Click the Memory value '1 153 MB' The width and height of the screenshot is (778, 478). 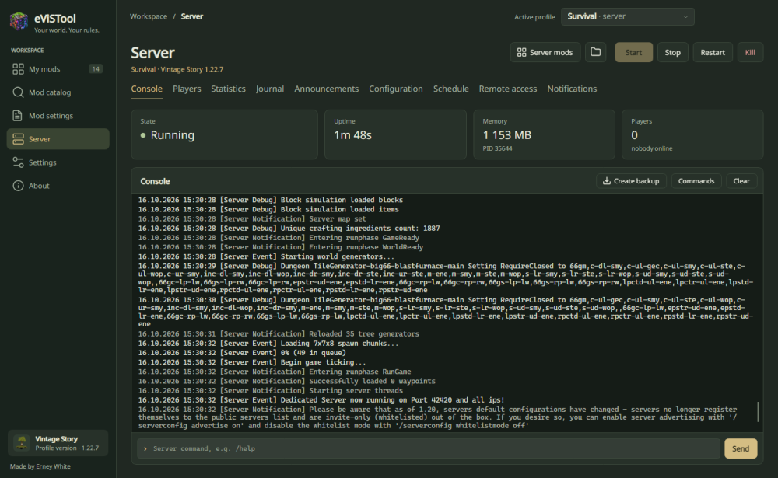point(506,135)
